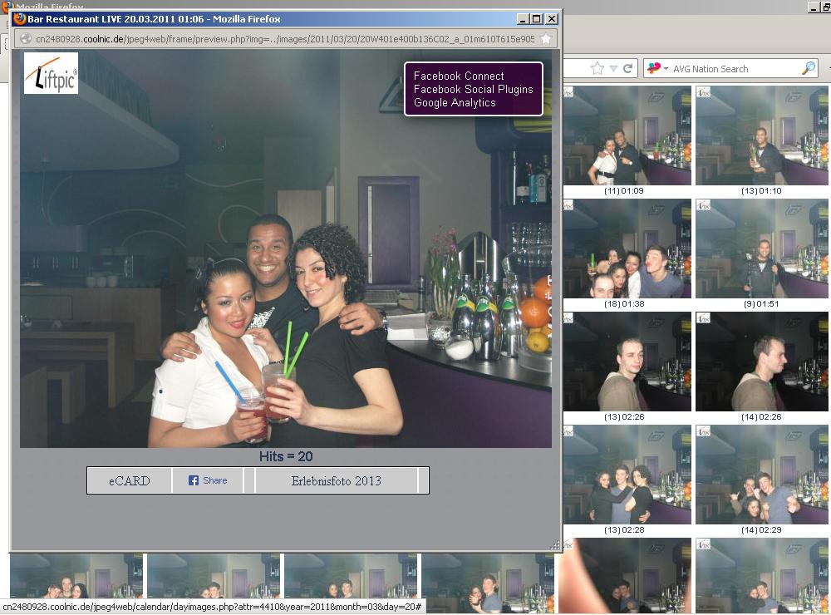Click the eCARD button below the photo
The height and width of the screenshot is (615, 831).
[x=130, y=480]
